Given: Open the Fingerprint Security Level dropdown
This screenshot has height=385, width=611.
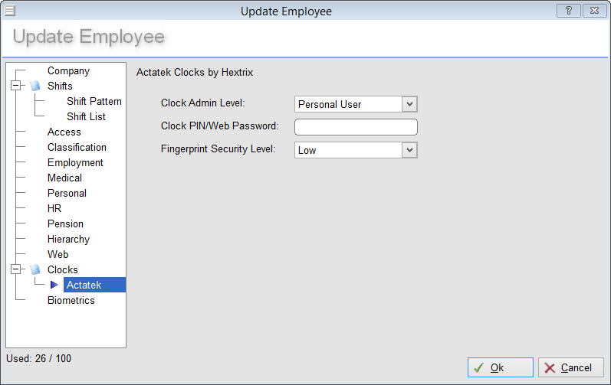Looking at the screenshot, I should click(x=409, y=150).
